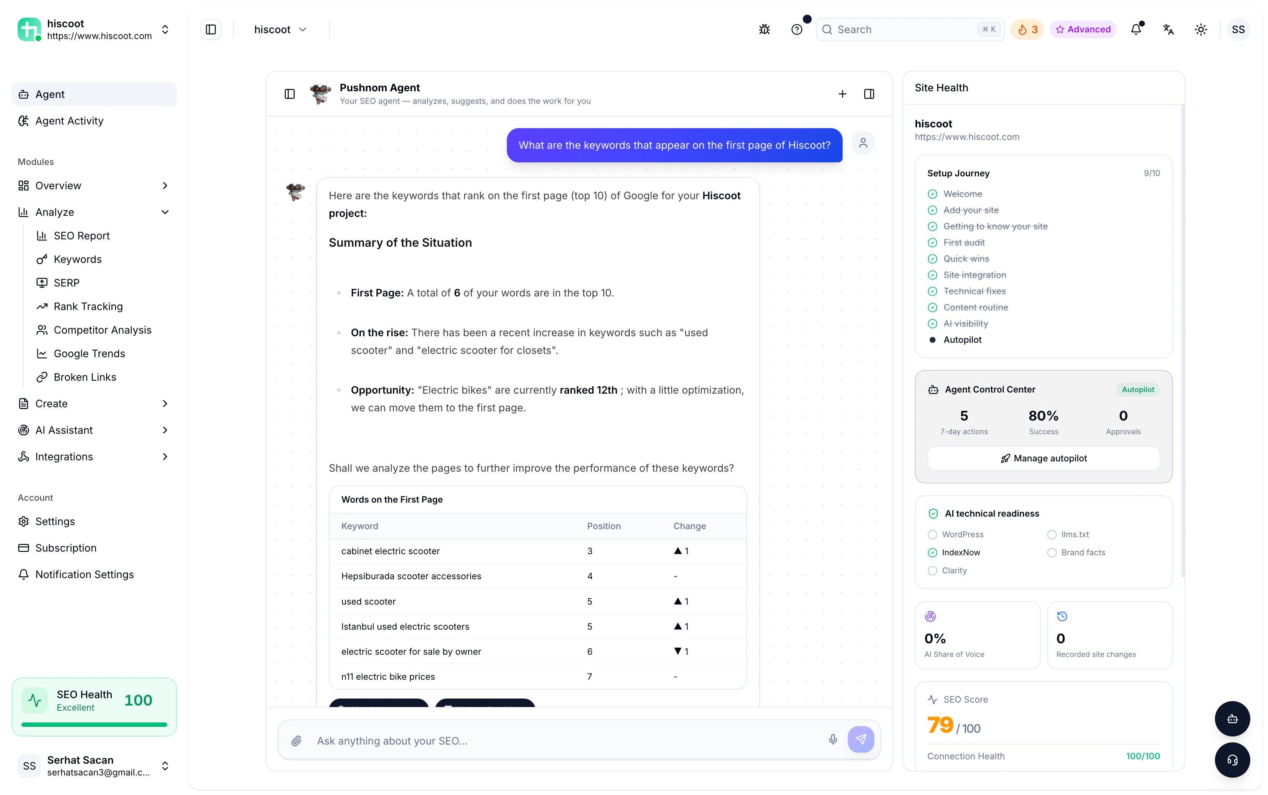Focus the Ask anything about your SEO input

(566, 740)
